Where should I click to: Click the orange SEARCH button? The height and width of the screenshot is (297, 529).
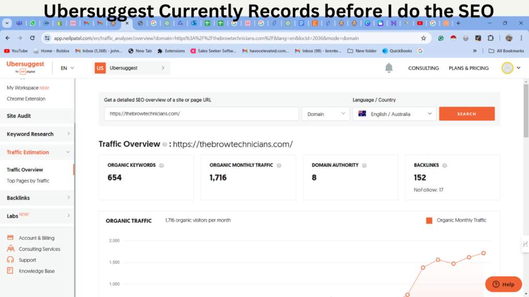(466, 114)
